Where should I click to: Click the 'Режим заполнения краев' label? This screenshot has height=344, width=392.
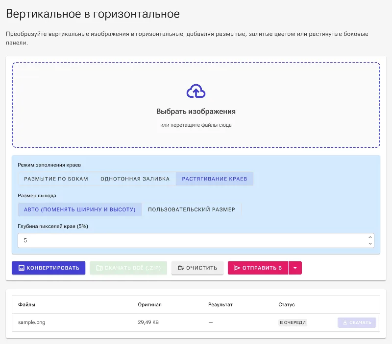(x=49, y=165)
